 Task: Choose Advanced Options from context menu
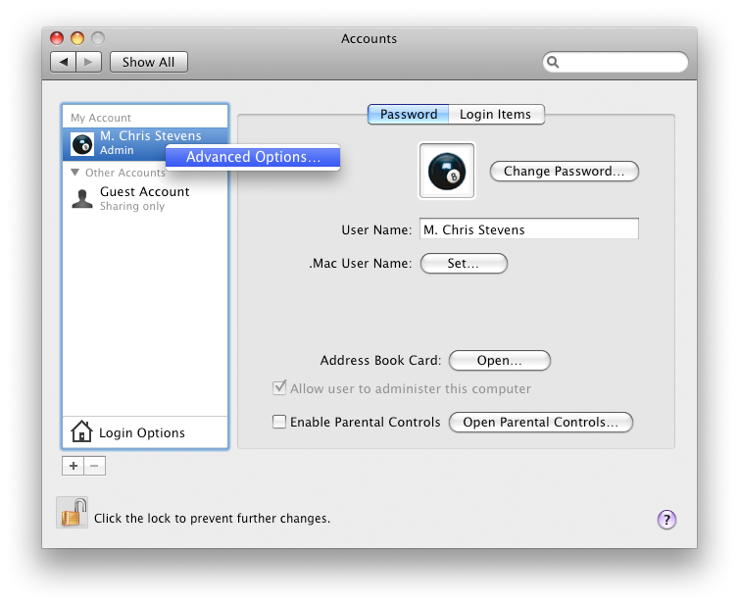[x=253, y=157]
